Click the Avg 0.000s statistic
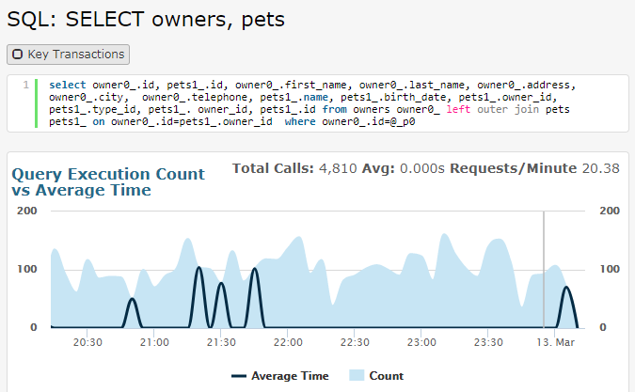The width and height of the screenshot is (635, 392). [403, 168]
